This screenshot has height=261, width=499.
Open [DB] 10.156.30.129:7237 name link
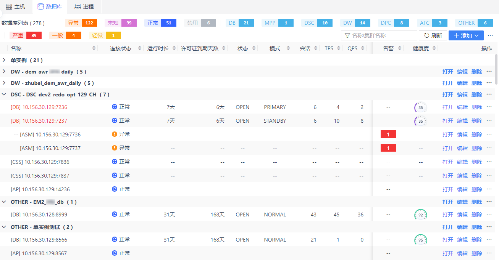[39, 121]
